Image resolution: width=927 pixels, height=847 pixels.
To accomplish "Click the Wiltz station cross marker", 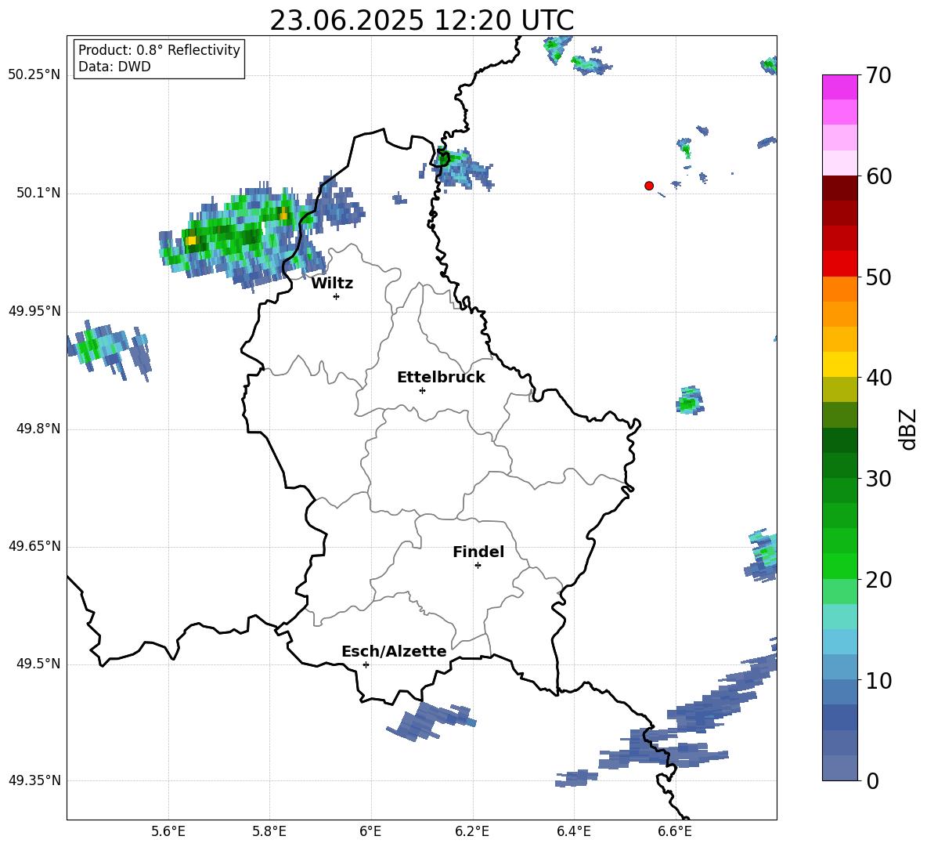I will point(337,296).
